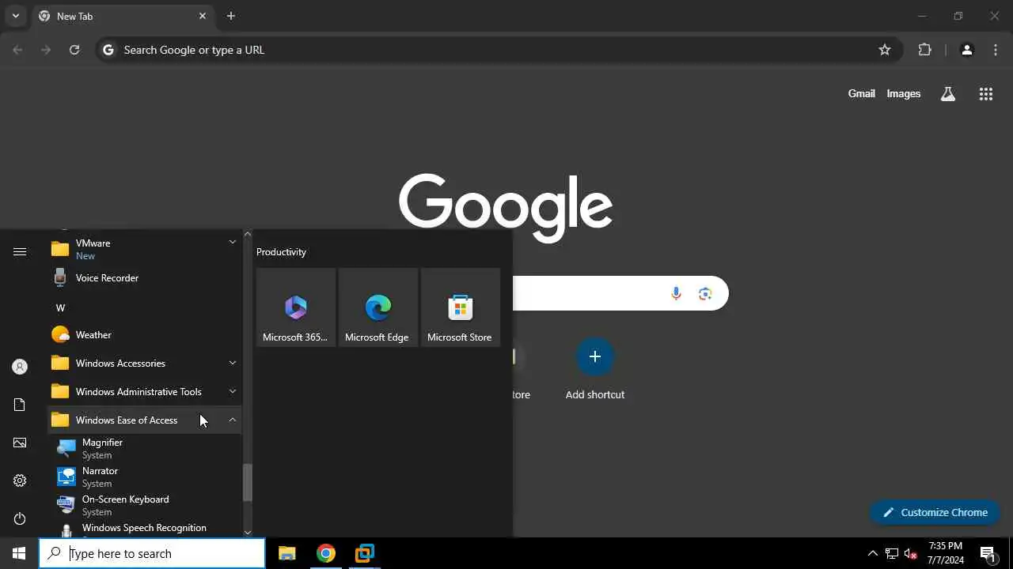Viewport: 1013px width, 569px height.
Task: Click the Add shortcut button
Action: point(595,369)
